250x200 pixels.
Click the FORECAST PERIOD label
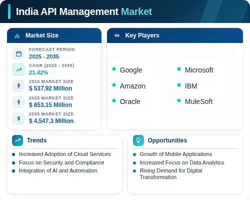[x=52, y=49]
